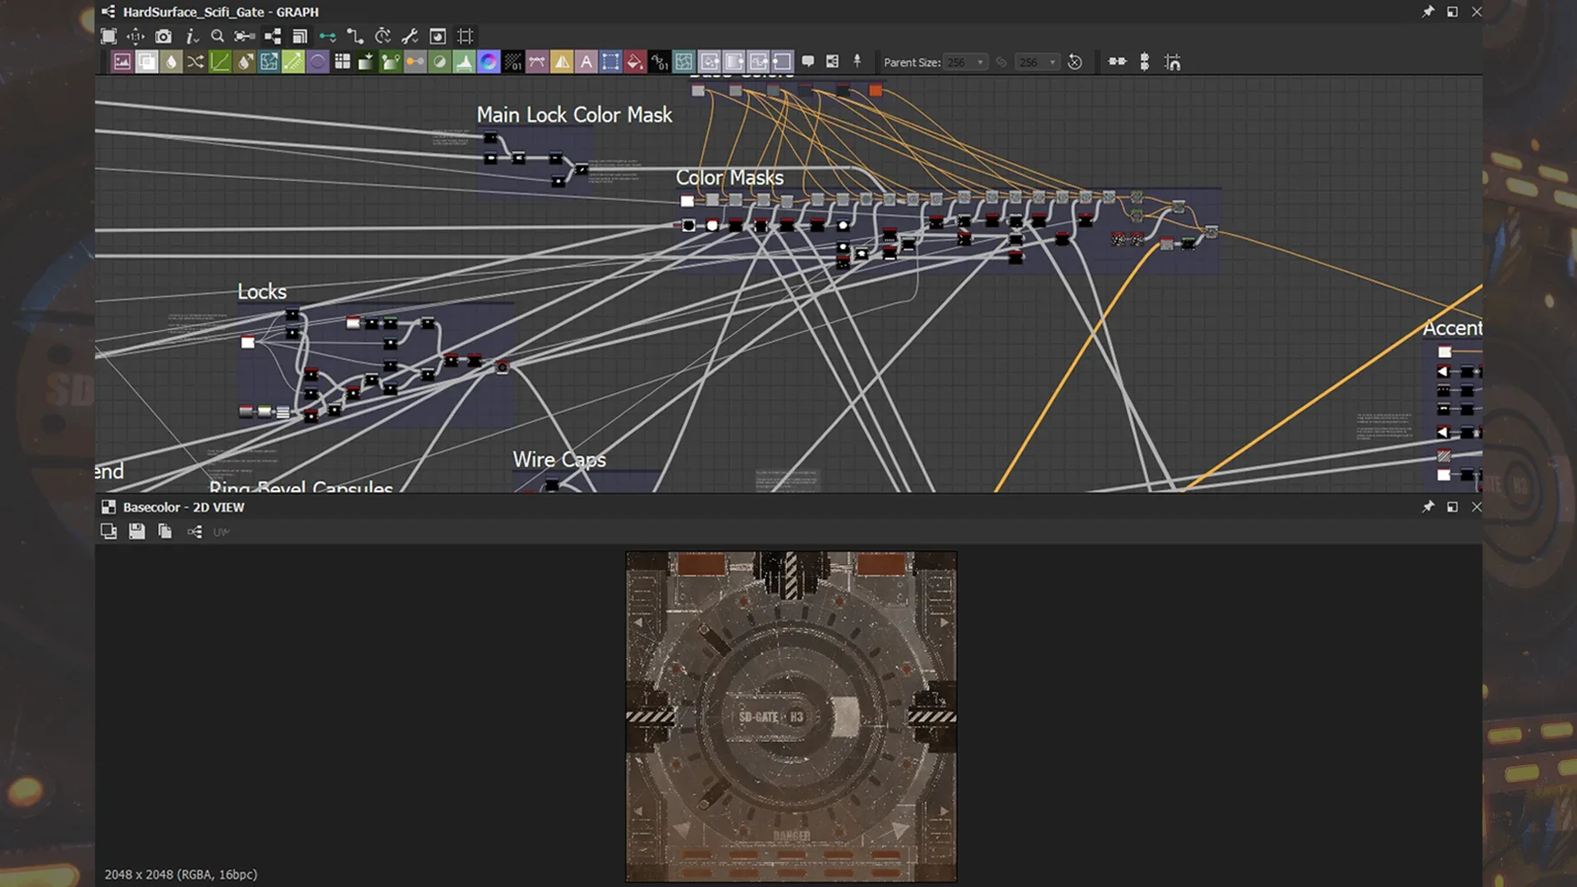Viewport: 1577px width, 887px height.
Task: Copy the image using the 2D view copy icon
Action: [164, 531]
